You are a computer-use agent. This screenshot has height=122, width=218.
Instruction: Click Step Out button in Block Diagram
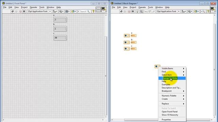pos(153,11)
